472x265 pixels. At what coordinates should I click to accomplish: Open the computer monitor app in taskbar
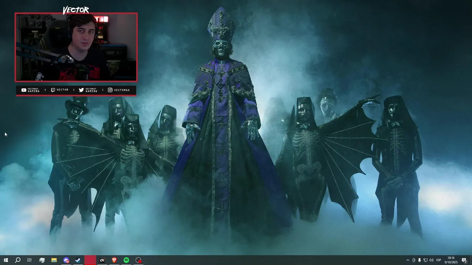pyautogui.click(x=42, y=260)
